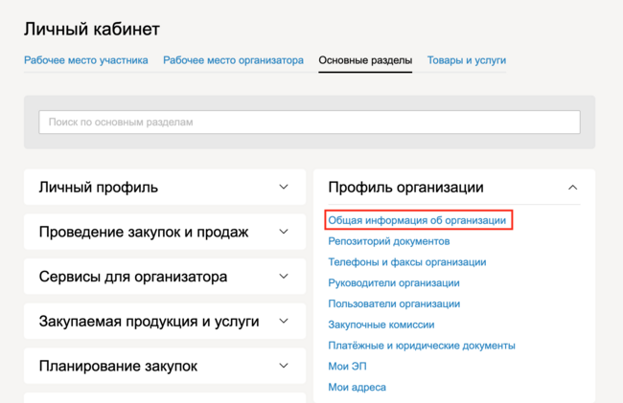The height and width of the screenshot is (403, 623).
Task: Open Общая информация об организации link
Action: (417, 220)
